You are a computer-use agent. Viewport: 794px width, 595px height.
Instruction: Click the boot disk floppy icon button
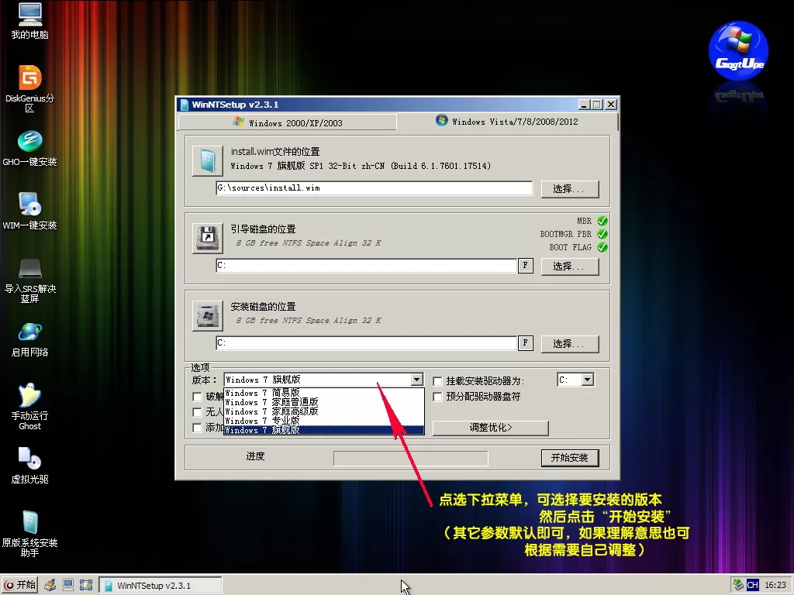click(x=208, y=238)
